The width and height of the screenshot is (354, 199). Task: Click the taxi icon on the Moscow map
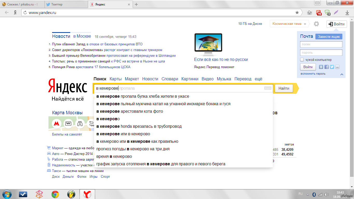(68, 124)
